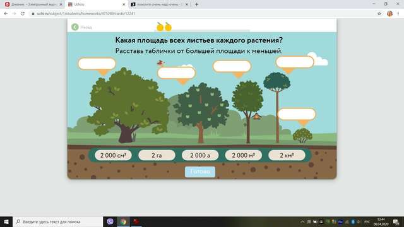Image resolution: width=404 pixels, height=227 pixels.
Task: Open the Chrome three-dot menu
Action: tap(398, 14)
